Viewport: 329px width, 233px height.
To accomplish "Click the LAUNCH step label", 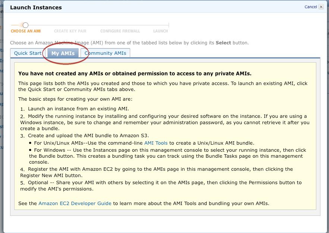I will [x=160, y=31].
